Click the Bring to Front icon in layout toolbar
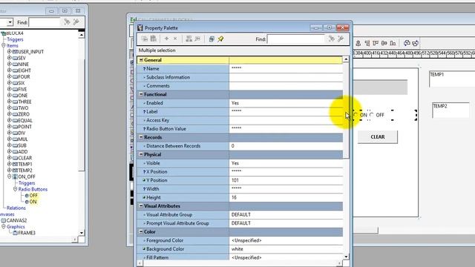 pyautogui.click(x=407, y=43)
